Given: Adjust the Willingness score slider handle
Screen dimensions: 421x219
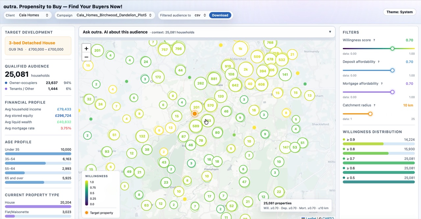Looking at the screenshot, I should [392, 49].
